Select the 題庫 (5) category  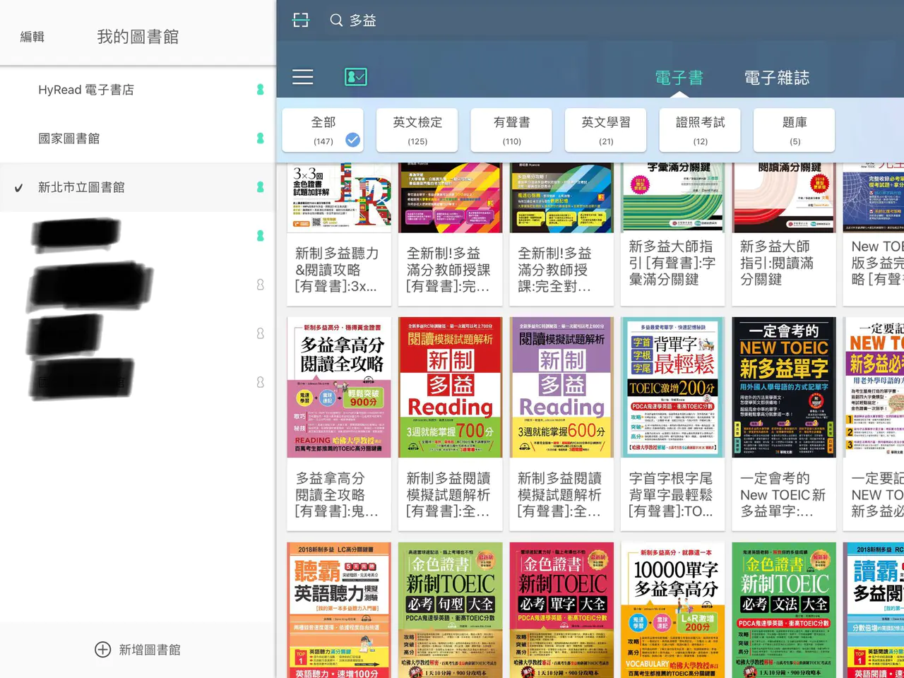click(x=795, y=130)
